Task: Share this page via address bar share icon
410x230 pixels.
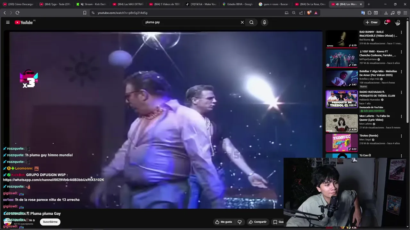Action: 301,13
